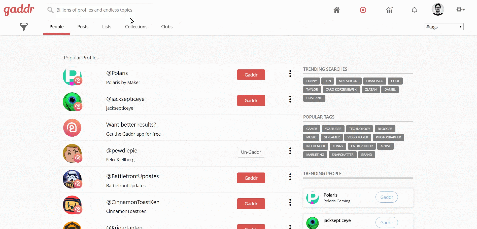Screen dimensions: 477x229
Task: Select the TAYLOR trending search
Action: coord(312,90)
